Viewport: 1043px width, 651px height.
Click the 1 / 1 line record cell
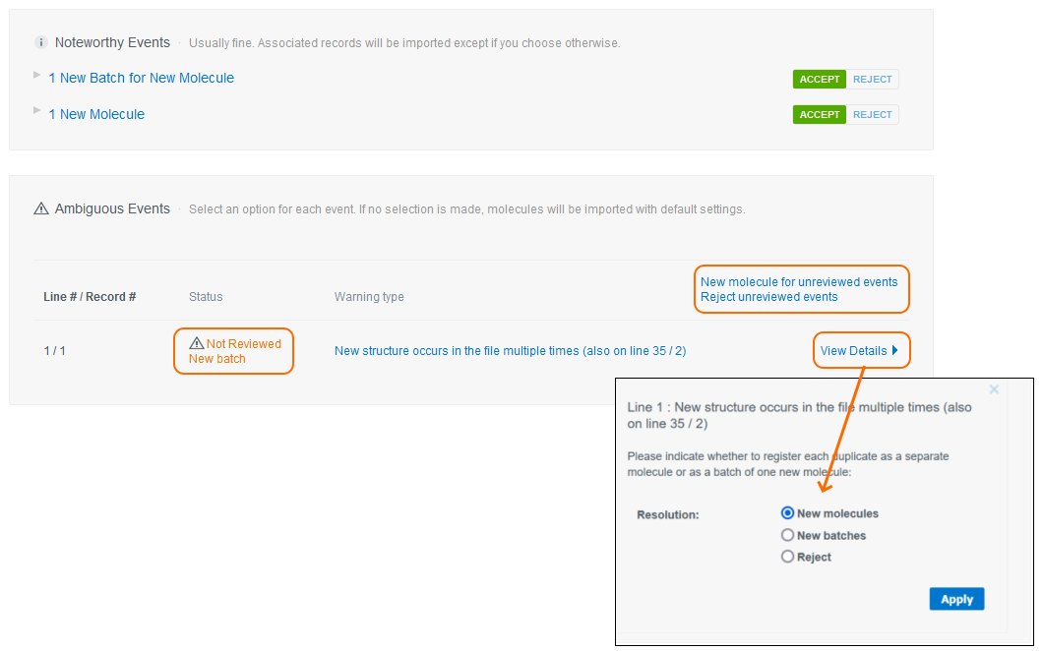pyautogui.click(x=54, y=350)
